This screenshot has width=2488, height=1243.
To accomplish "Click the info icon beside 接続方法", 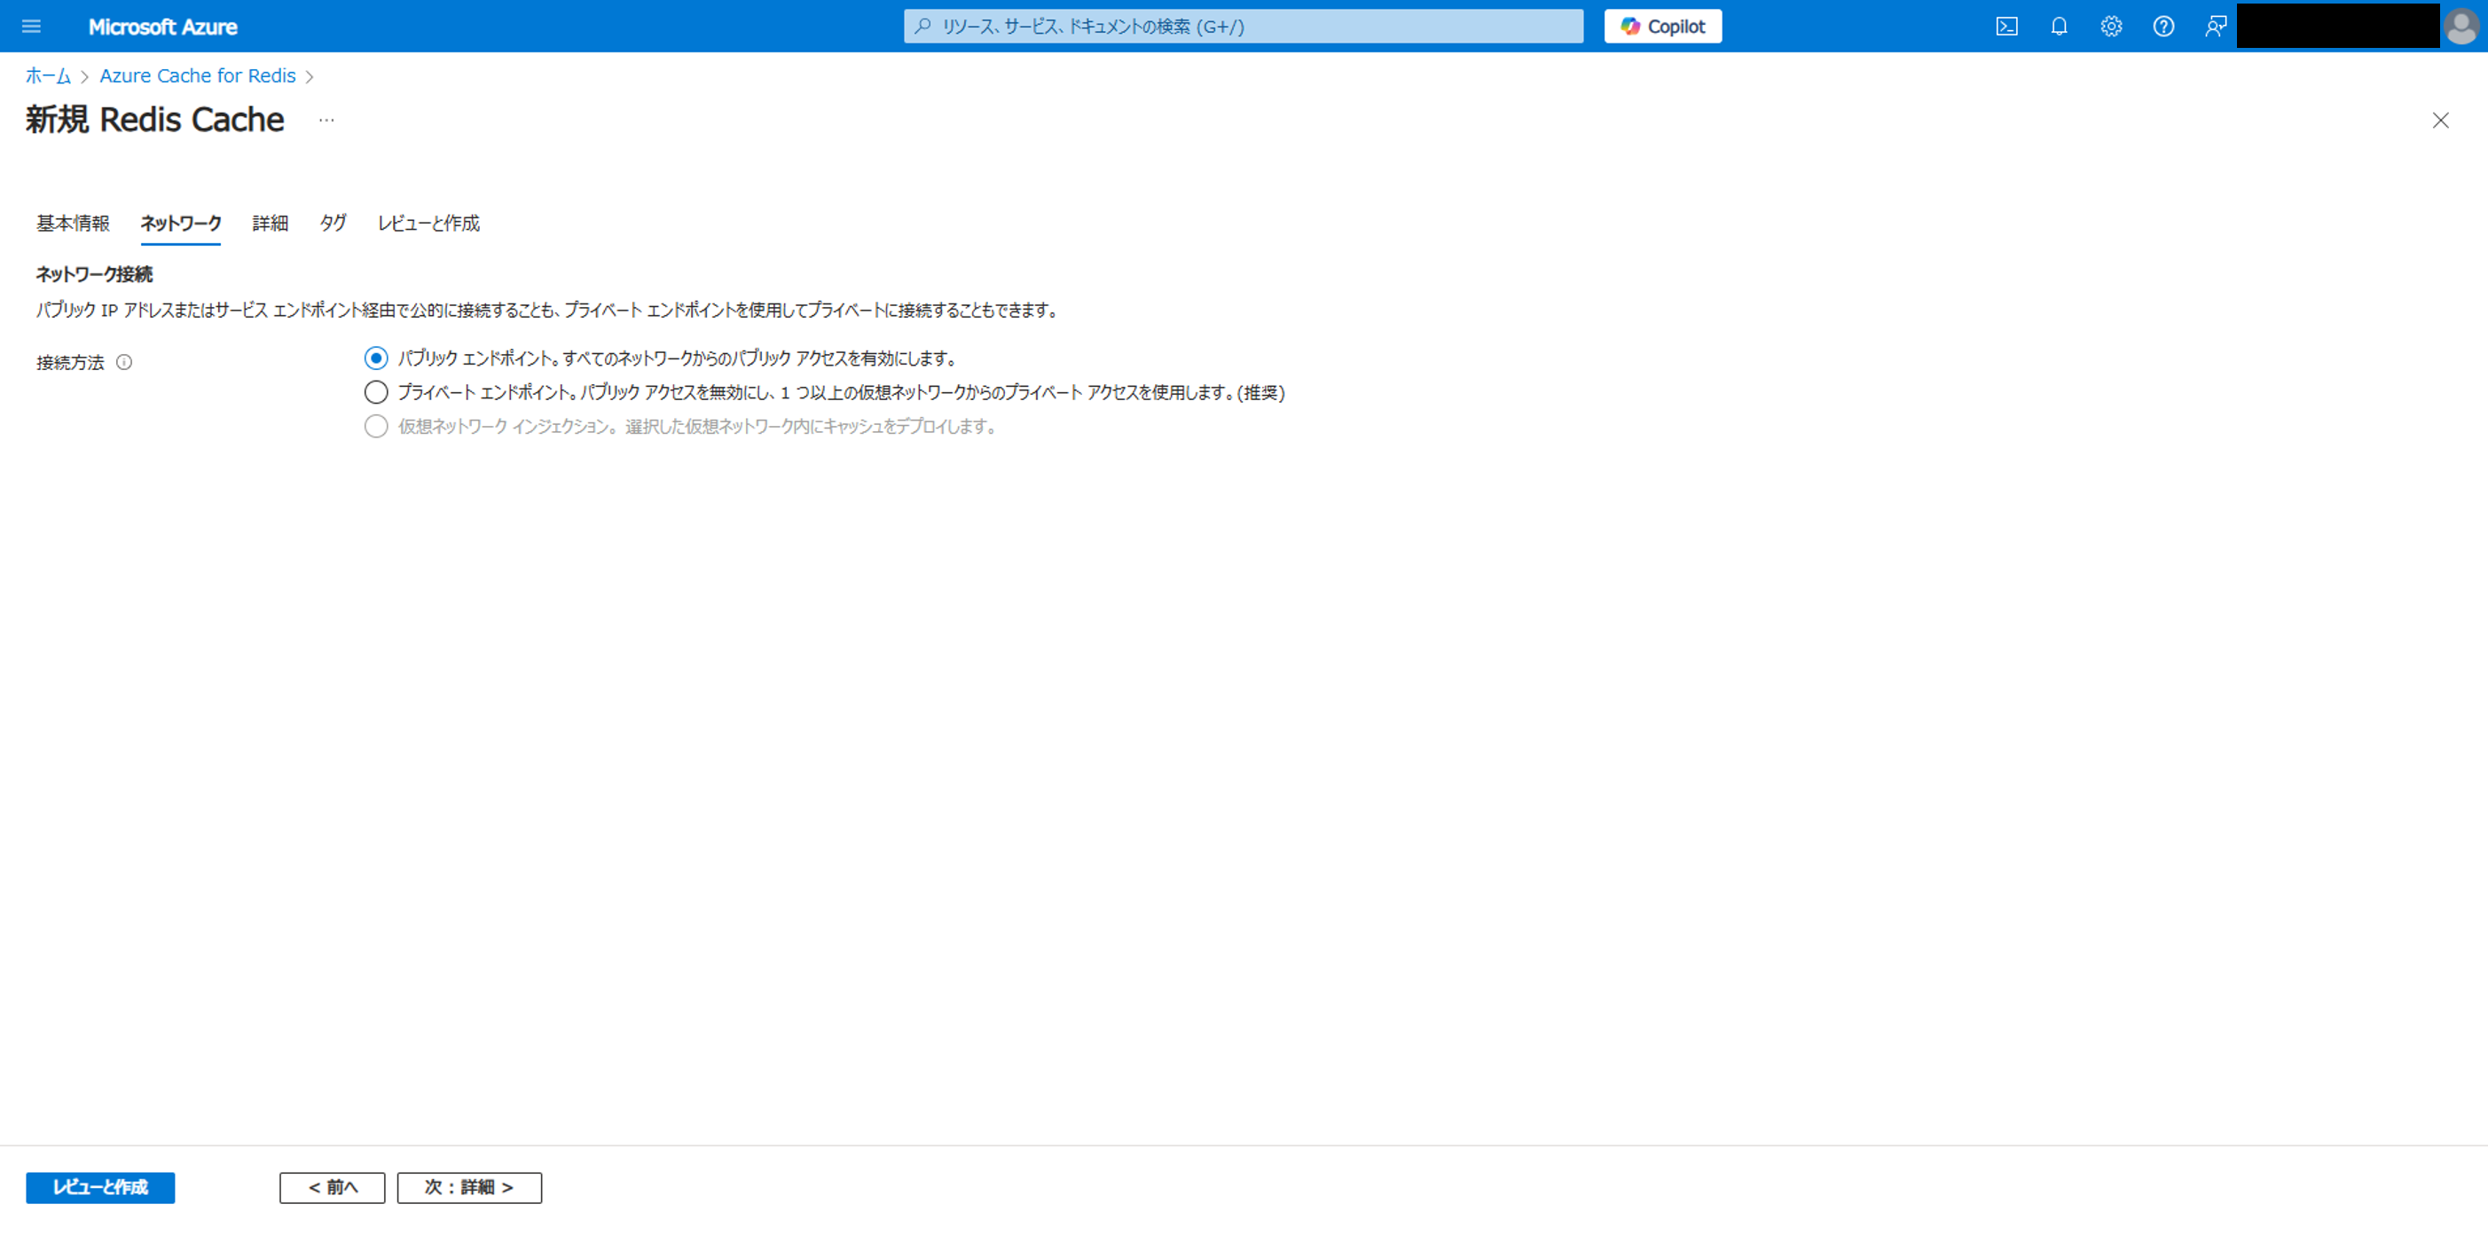I will point(123,362).
